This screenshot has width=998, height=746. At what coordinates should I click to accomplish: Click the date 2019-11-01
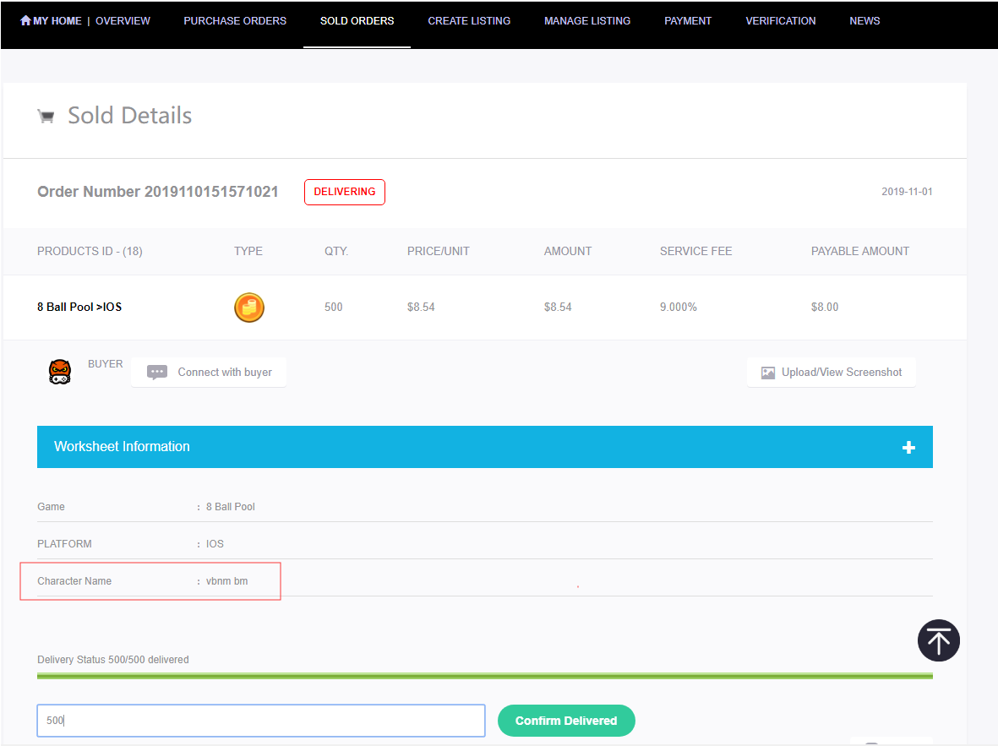click(907, 192)
